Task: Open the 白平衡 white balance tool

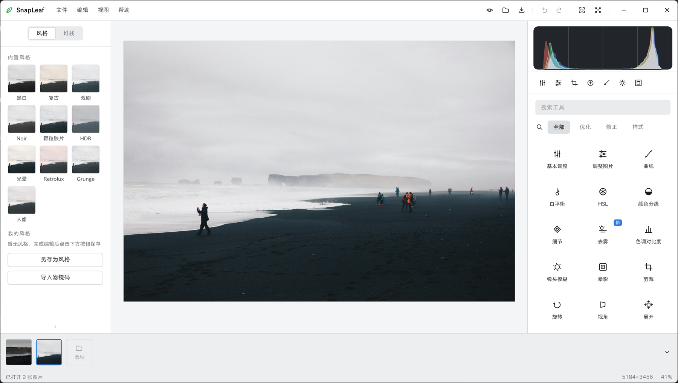Action: tap(557, 197)
